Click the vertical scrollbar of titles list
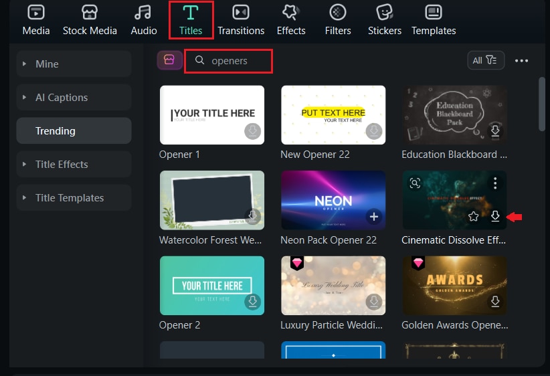 pyautogui.click(x=542, y=104)
